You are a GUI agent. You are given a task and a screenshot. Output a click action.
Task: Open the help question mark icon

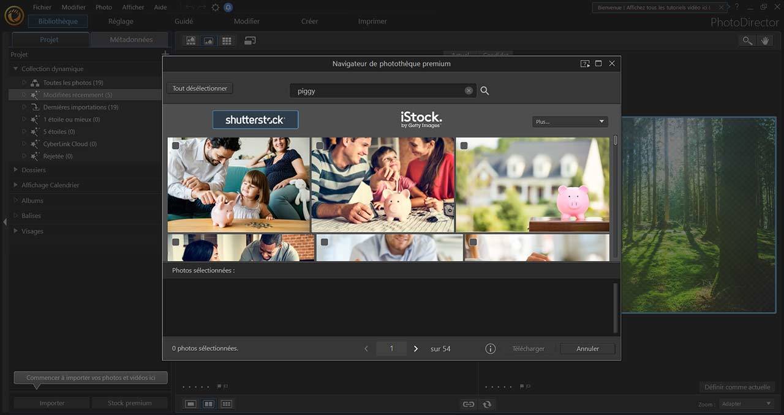(737, 7)
